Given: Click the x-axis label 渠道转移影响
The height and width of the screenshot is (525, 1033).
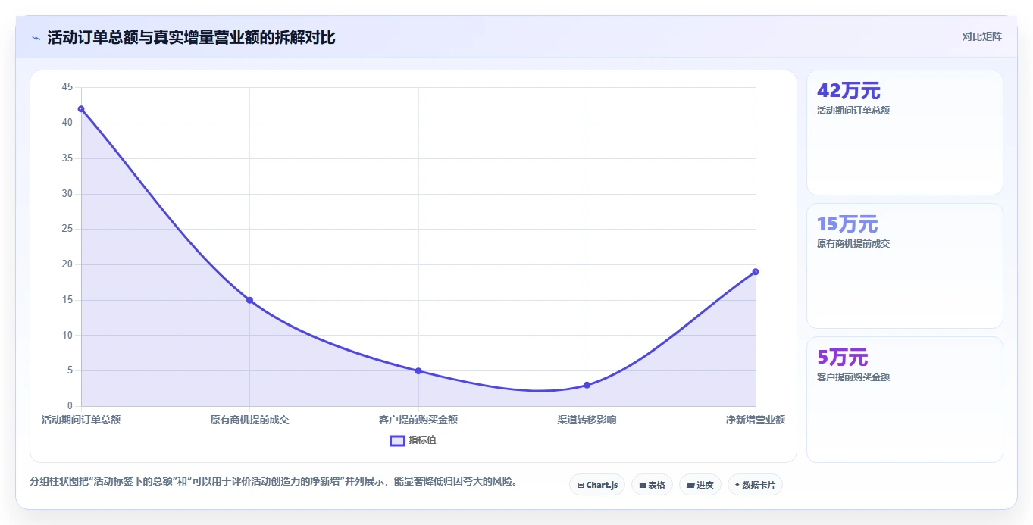Looking at the screenshot, I should click(587, 420).
